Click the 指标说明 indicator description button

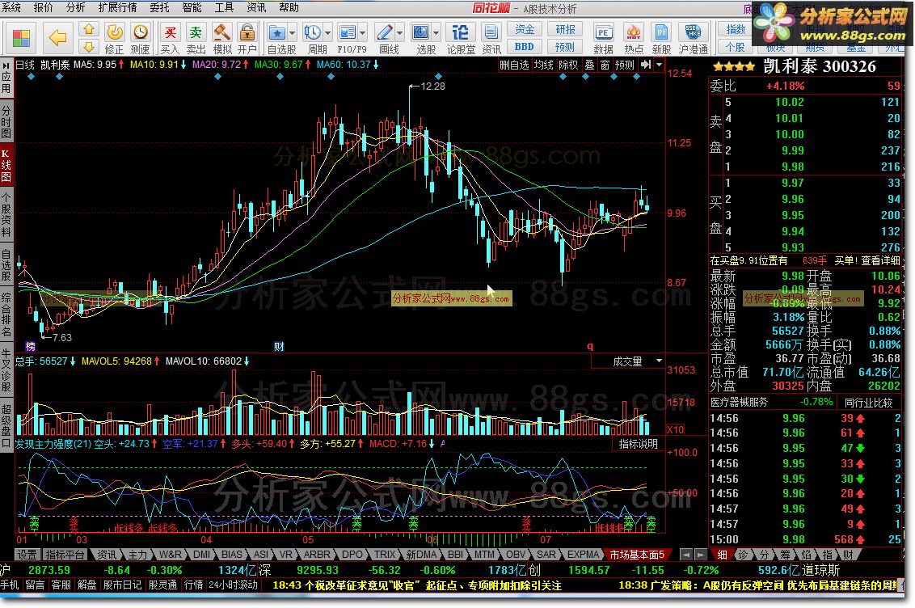click(638, 444)
